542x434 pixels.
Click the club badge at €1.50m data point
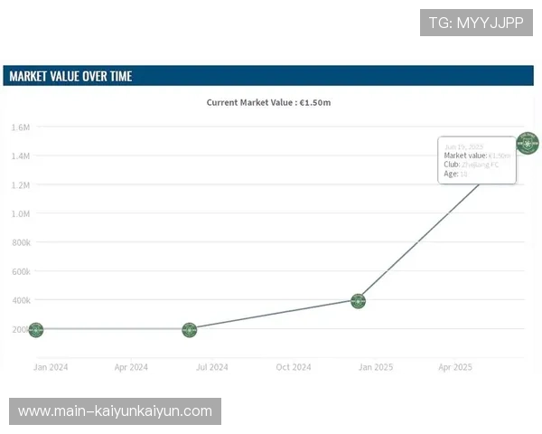[x=527, y=143]
